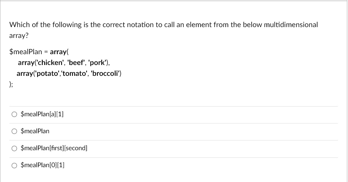The height and width of the screenshot is (182, 348).
Task: Click the '$mealPlan = array(' code line
Action: (x=39, y=52)
